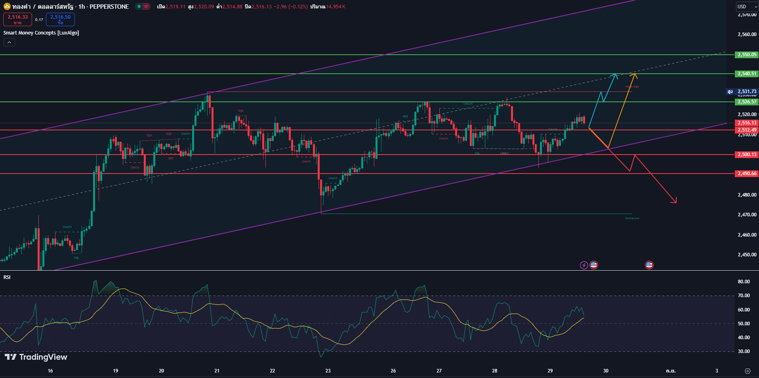This screenshot has height=378, width=759.
Task: Click the volume value 14.954 K
Action: coord(336,7)
